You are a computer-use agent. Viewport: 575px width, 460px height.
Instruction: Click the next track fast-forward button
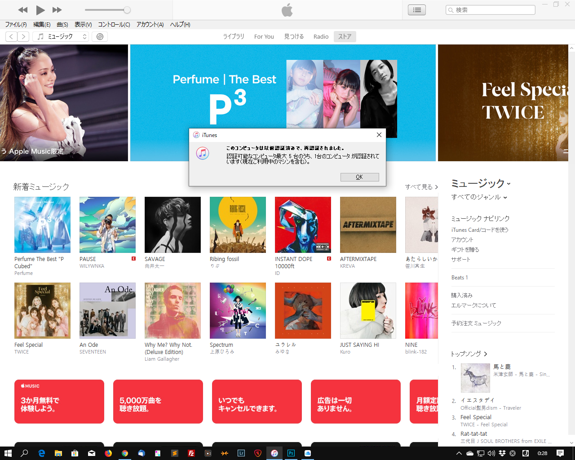[57, 10]
